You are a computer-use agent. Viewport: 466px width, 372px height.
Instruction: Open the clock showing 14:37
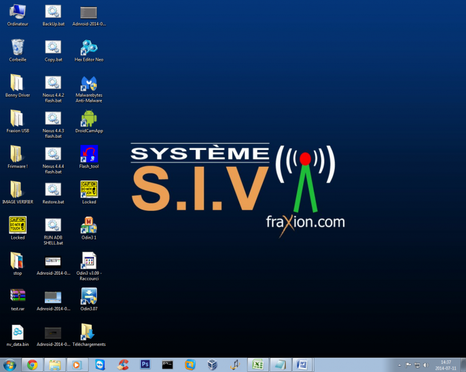(445, 365)
